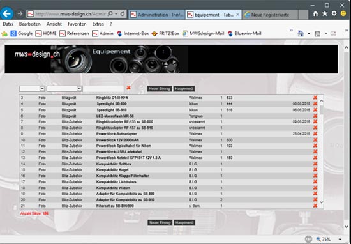
Task: Click the table's vertical scrollbar thumb
Action: coord(322,110)
